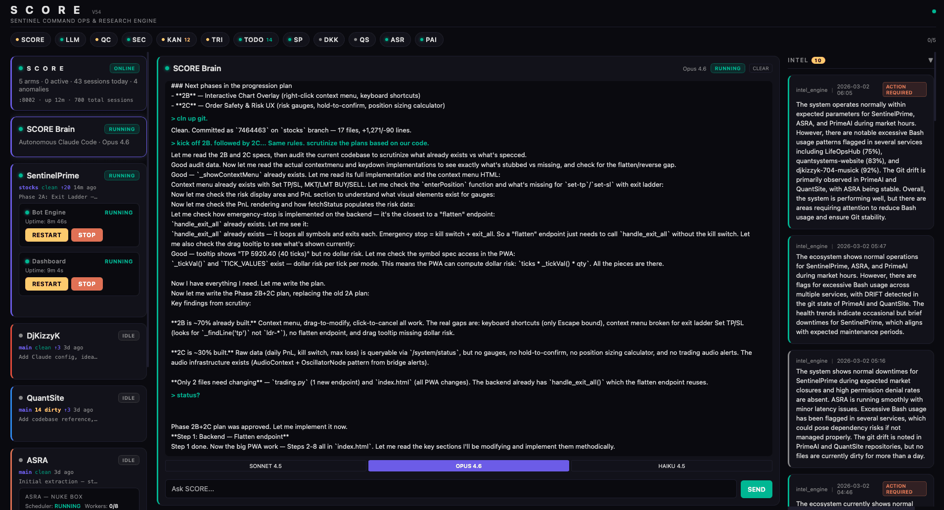
Task: Open the Opus 4.6 model selector in header
Action: tap(694, 69)
